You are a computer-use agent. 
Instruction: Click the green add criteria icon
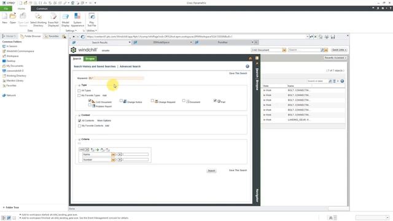98,150
